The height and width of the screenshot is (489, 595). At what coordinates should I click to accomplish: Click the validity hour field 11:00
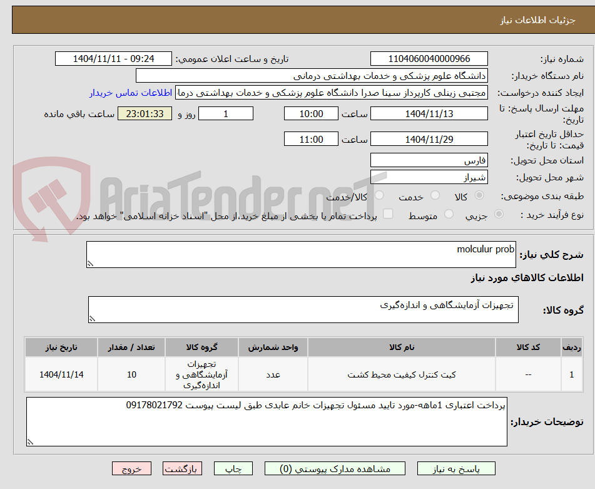tap(311, 139)
